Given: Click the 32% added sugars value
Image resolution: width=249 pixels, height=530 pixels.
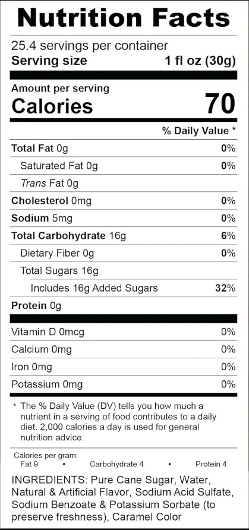Looking at the screenshot, I should pos(225,288).
